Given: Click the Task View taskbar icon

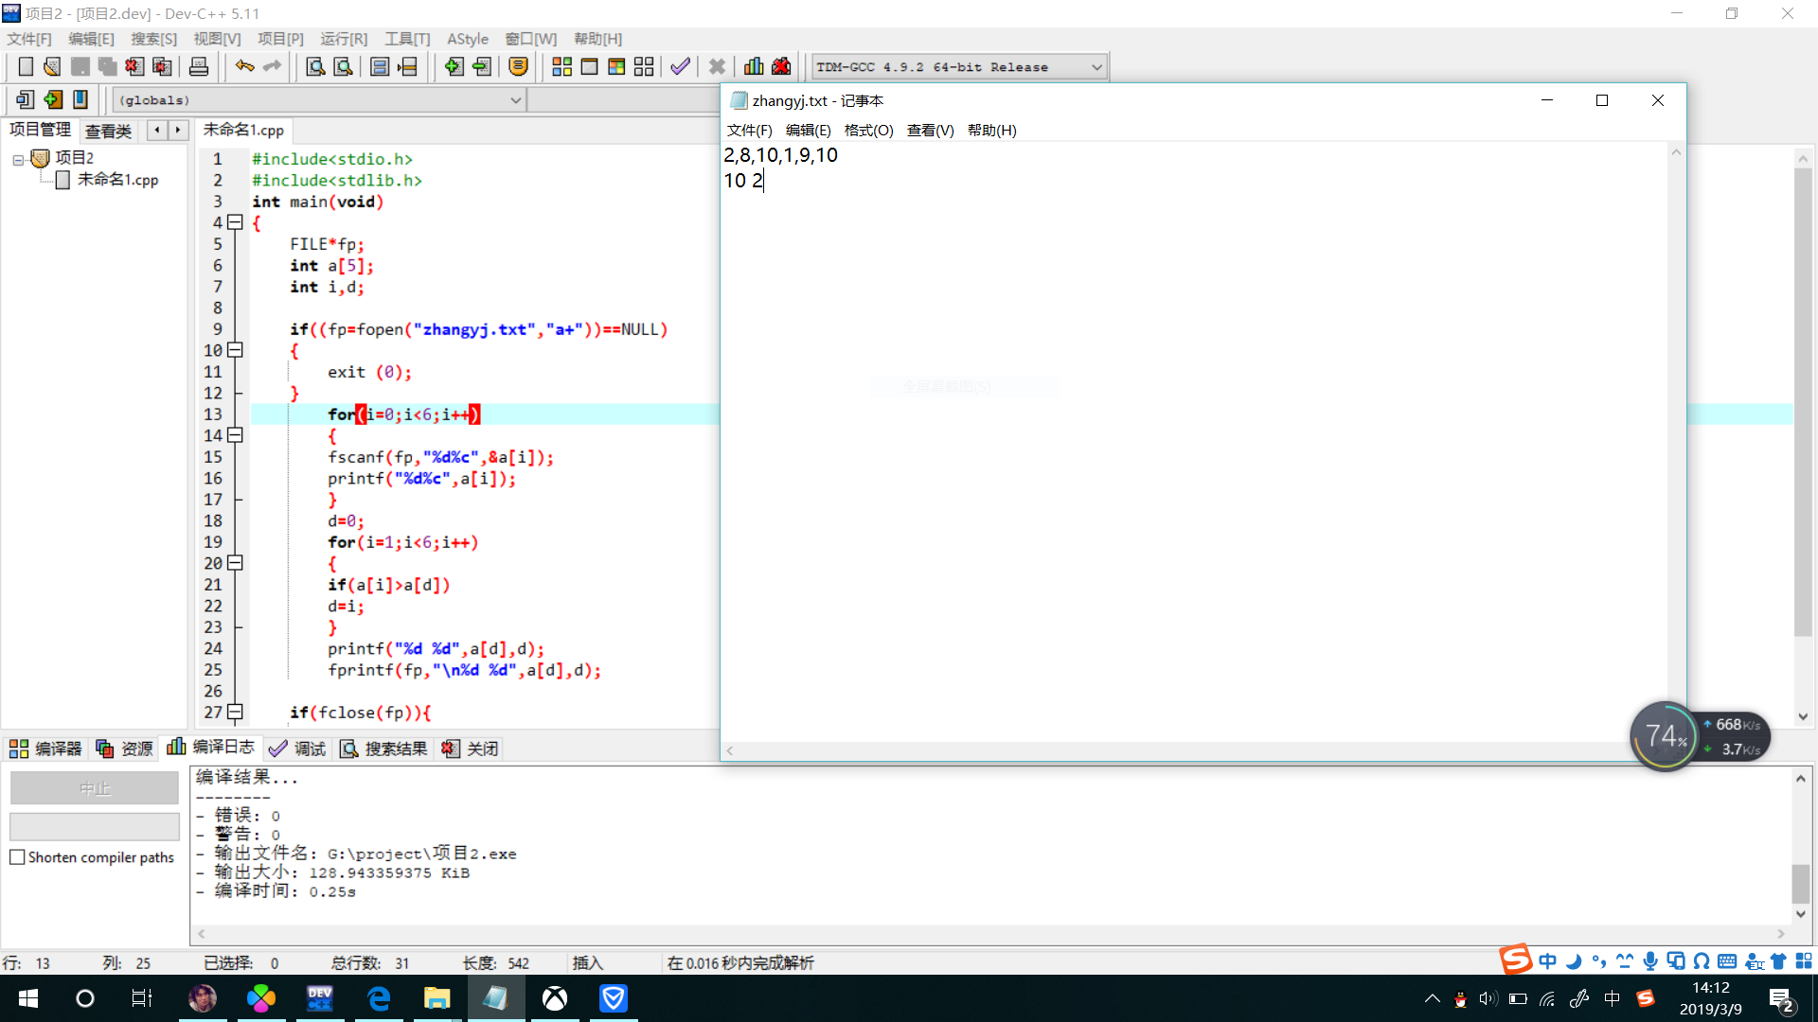Looking at the screenshot, I should click(x=142, y=998).
